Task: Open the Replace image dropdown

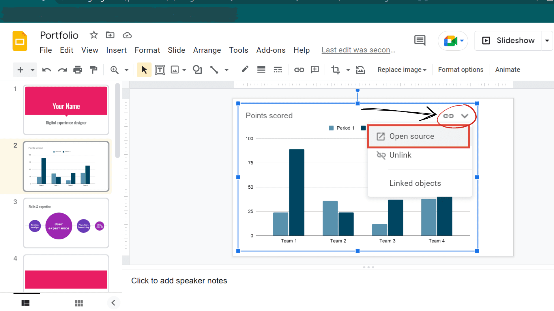Action: click(402, 70)
